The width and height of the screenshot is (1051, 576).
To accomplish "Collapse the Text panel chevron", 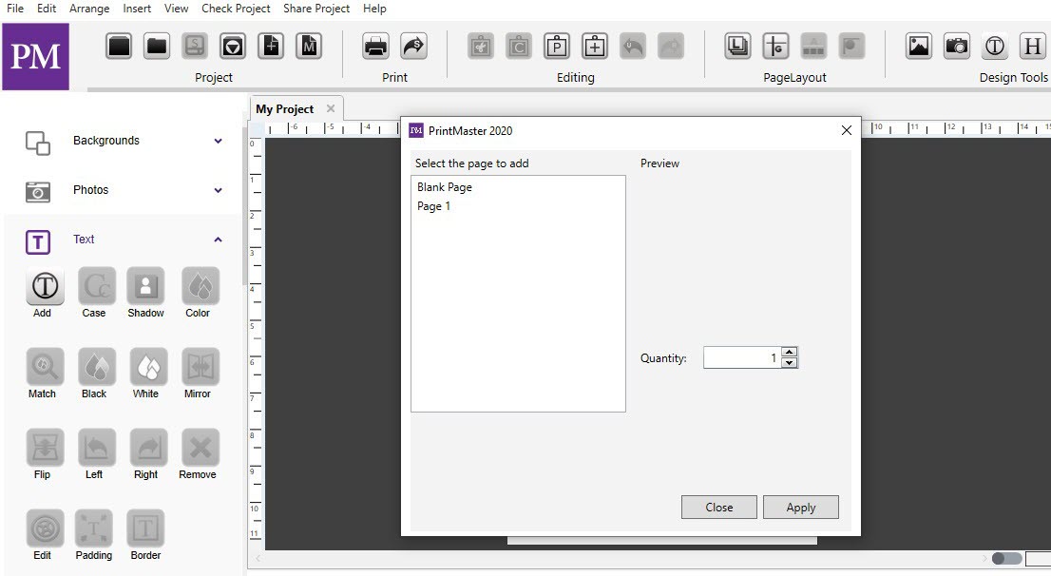I will coord(218,240).
